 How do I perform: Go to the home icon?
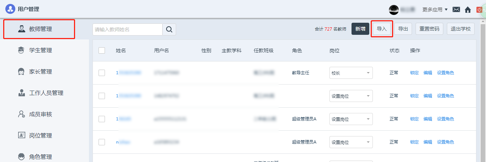tap(468, 10)
